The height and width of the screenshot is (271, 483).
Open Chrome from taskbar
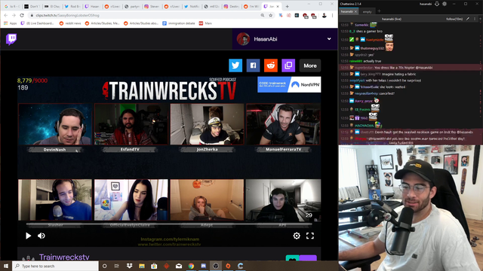point(191,266)
